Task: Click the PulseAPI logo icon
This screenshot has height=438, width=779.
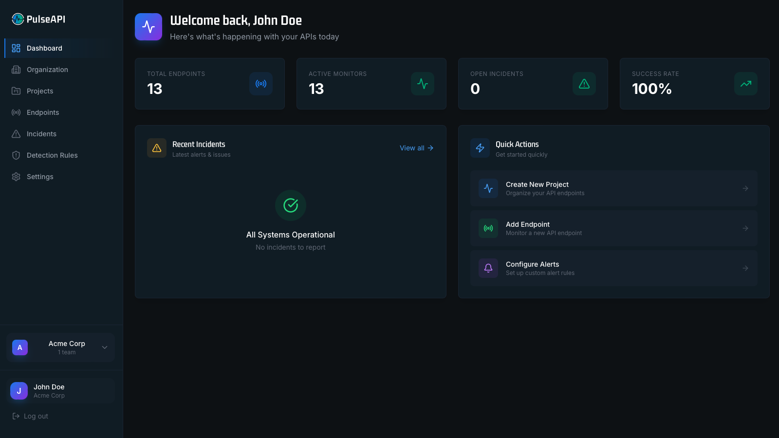Action: pyautogui.click(x=18, y=18)
